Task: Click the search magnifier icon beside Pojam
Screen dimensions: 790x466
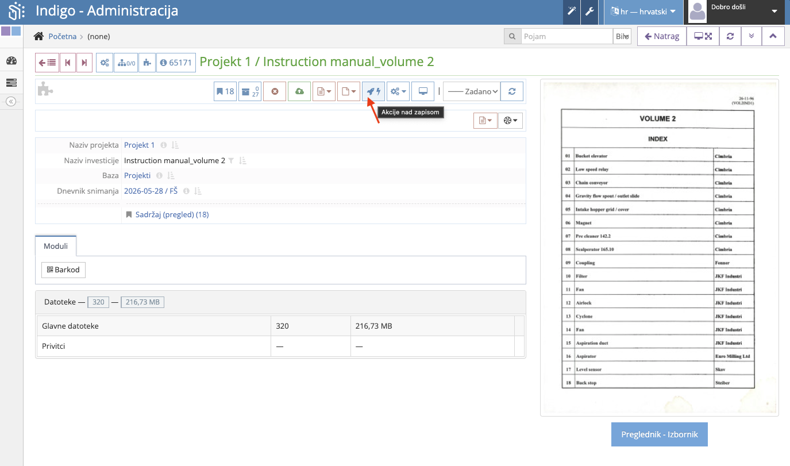Action: click(512, 36)
